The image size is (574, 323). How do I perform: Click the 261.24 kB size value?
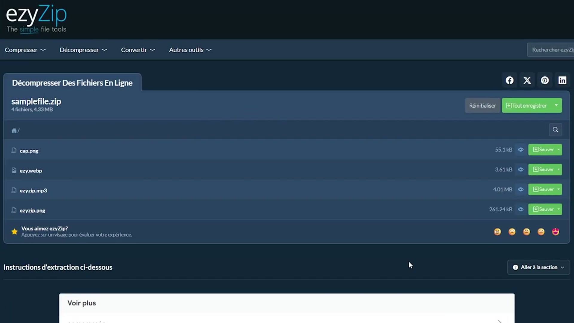(x=501, y=209)
